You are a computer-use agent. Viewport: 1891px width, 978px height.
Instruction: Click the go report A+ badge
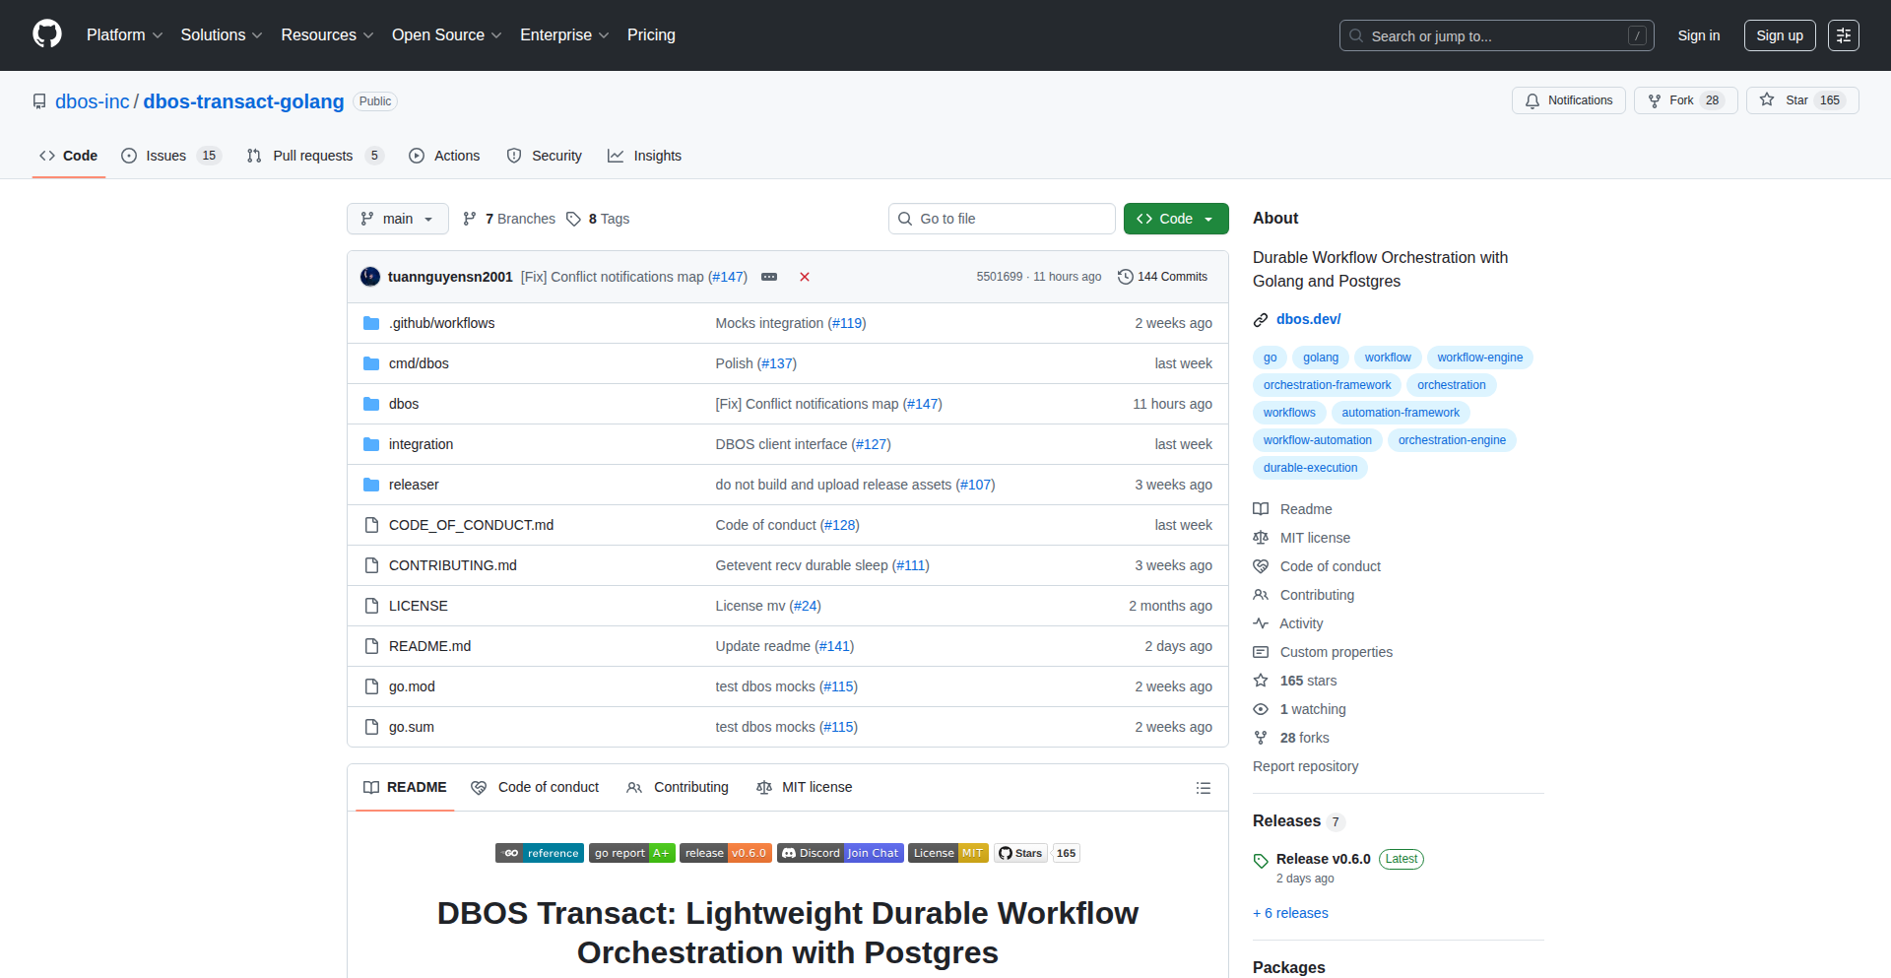pos(632,853)
